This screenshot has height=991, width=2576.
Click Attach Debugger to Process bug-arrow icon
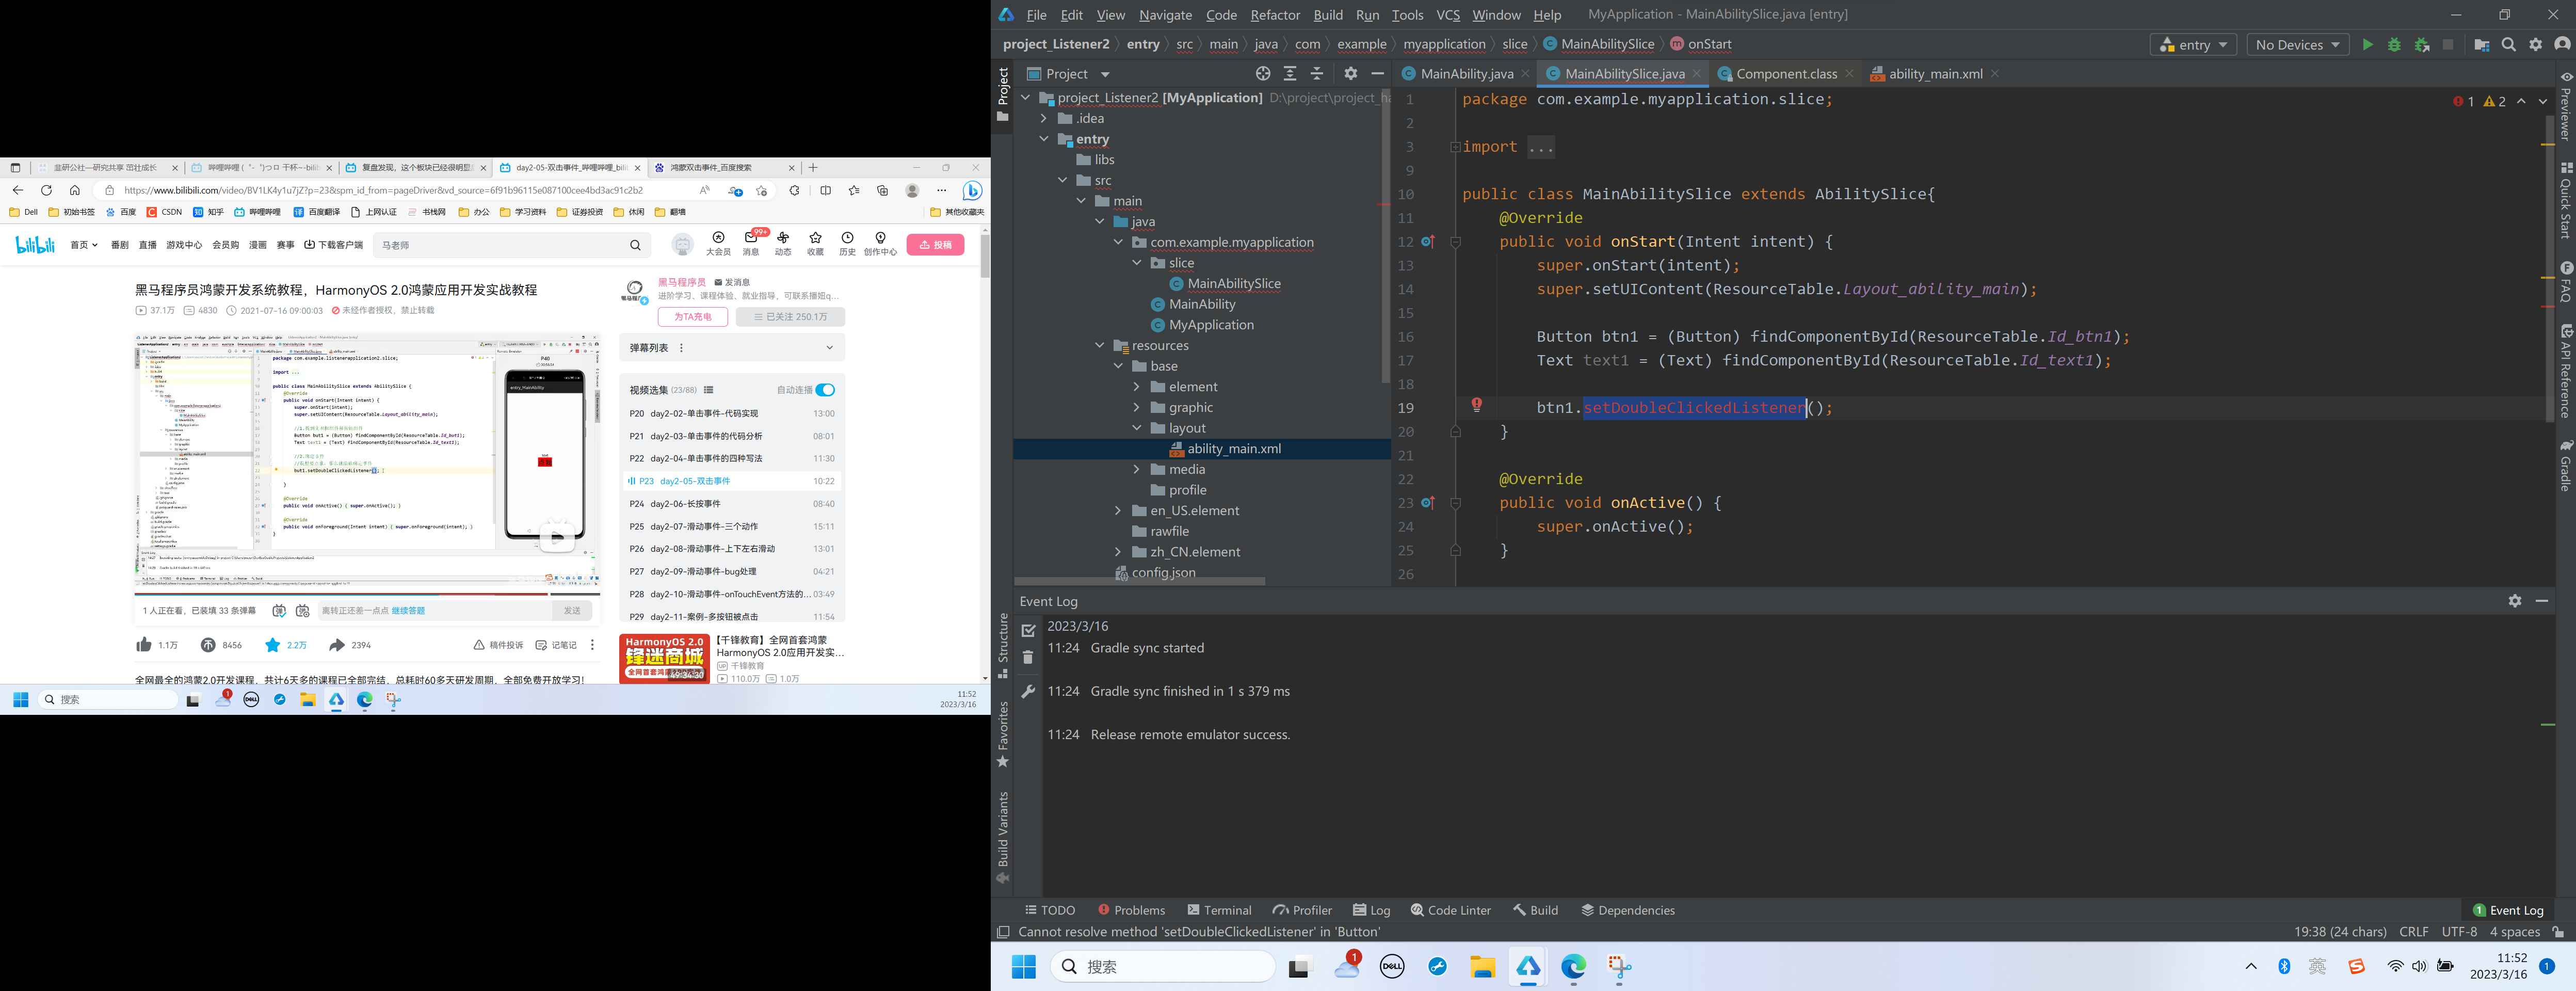pyautogui.click(x=2421, y=45)
